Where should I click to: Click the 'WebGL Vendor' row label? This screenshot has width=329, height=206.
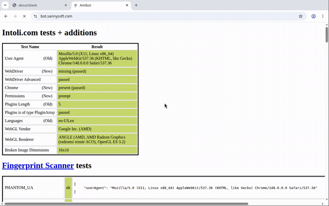click(x=18, y=129)
